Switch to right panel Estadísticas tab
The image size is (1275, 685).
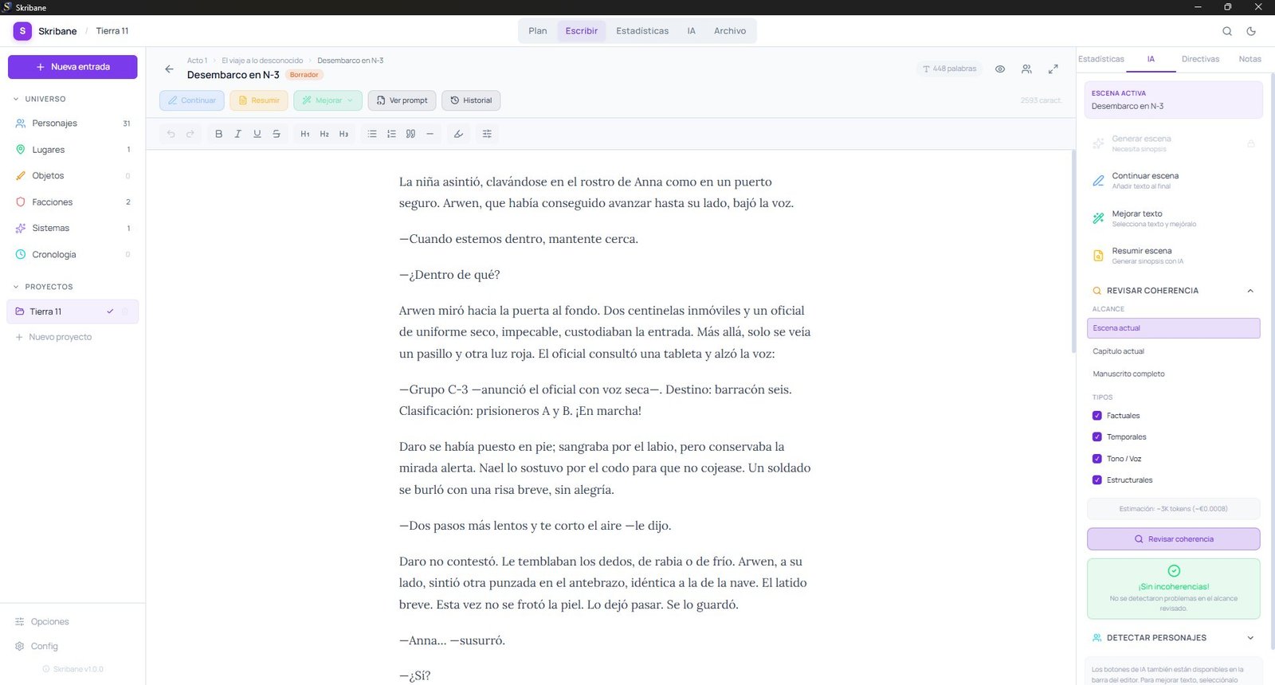point(1101,59)
